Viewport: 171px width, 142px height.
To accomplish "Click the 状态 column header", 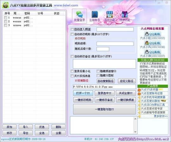I will (57, 14).
